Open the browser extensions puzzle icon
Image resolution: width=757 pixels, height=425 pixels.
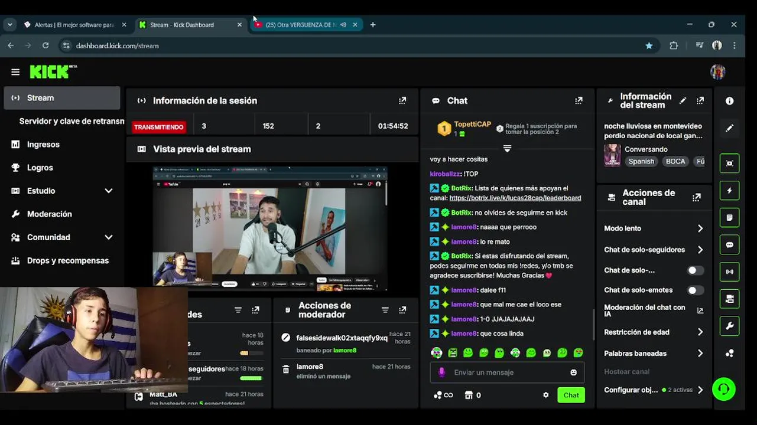tap(674, 45)
